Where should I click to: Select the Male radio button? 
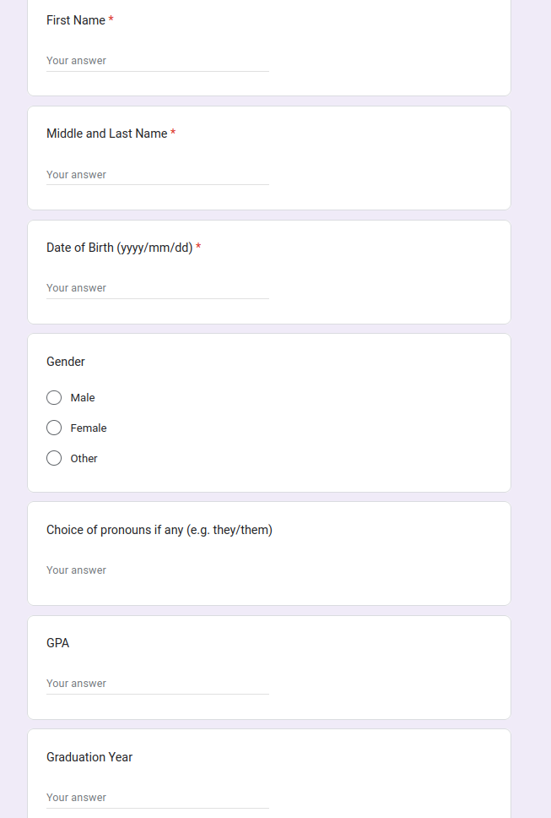(x=54, y=397)
